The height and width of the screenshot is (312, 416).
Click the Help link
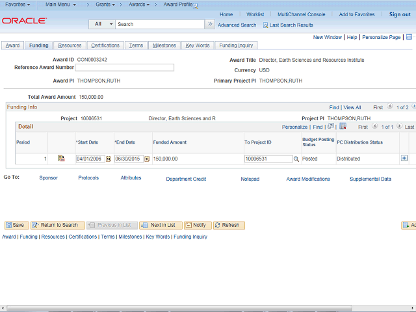pos(352,38)
